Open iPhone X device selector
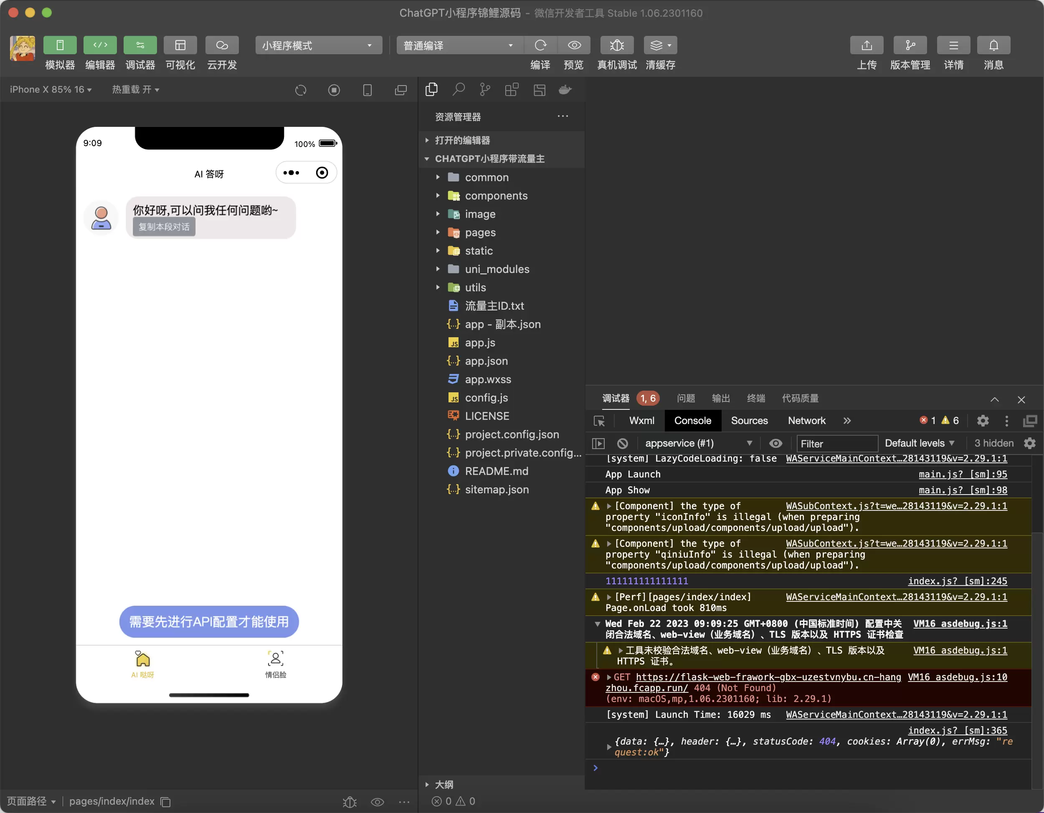 (51, 89)
